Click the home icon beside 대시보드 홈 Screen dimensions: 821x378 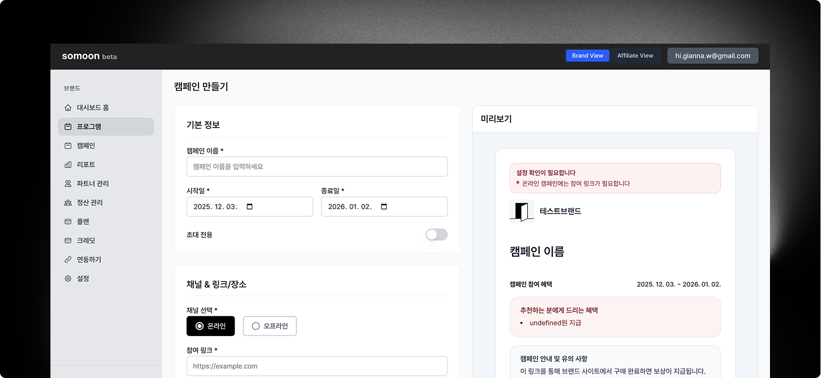tap(68, 108)
